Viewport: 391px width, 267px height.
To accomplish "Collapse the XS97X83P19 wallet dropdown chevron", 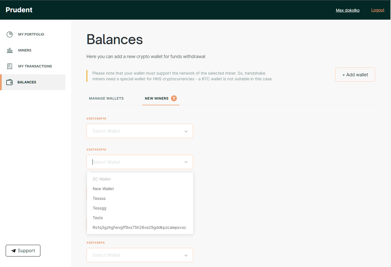I will coord(186,162).
